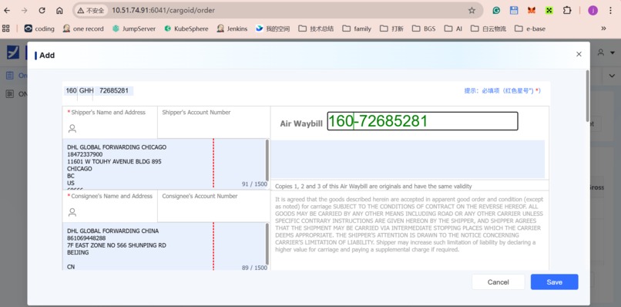This screenshot has width=621, height=307.
Task: Open the 我的空间 bookmark
Action: [x=273, y=29]
